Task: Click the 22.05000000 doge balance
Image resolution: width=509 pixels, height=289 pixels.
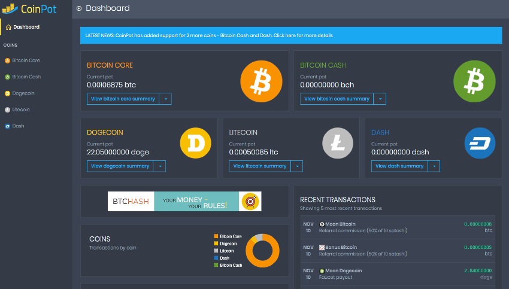Action: coord(118,152)
